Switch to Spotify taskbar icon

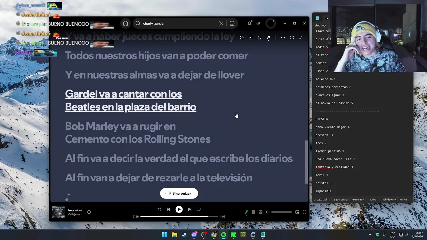(224, 235)
